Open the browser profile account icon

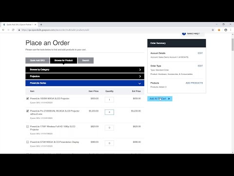pyautogui.click(x=226, y=30)
